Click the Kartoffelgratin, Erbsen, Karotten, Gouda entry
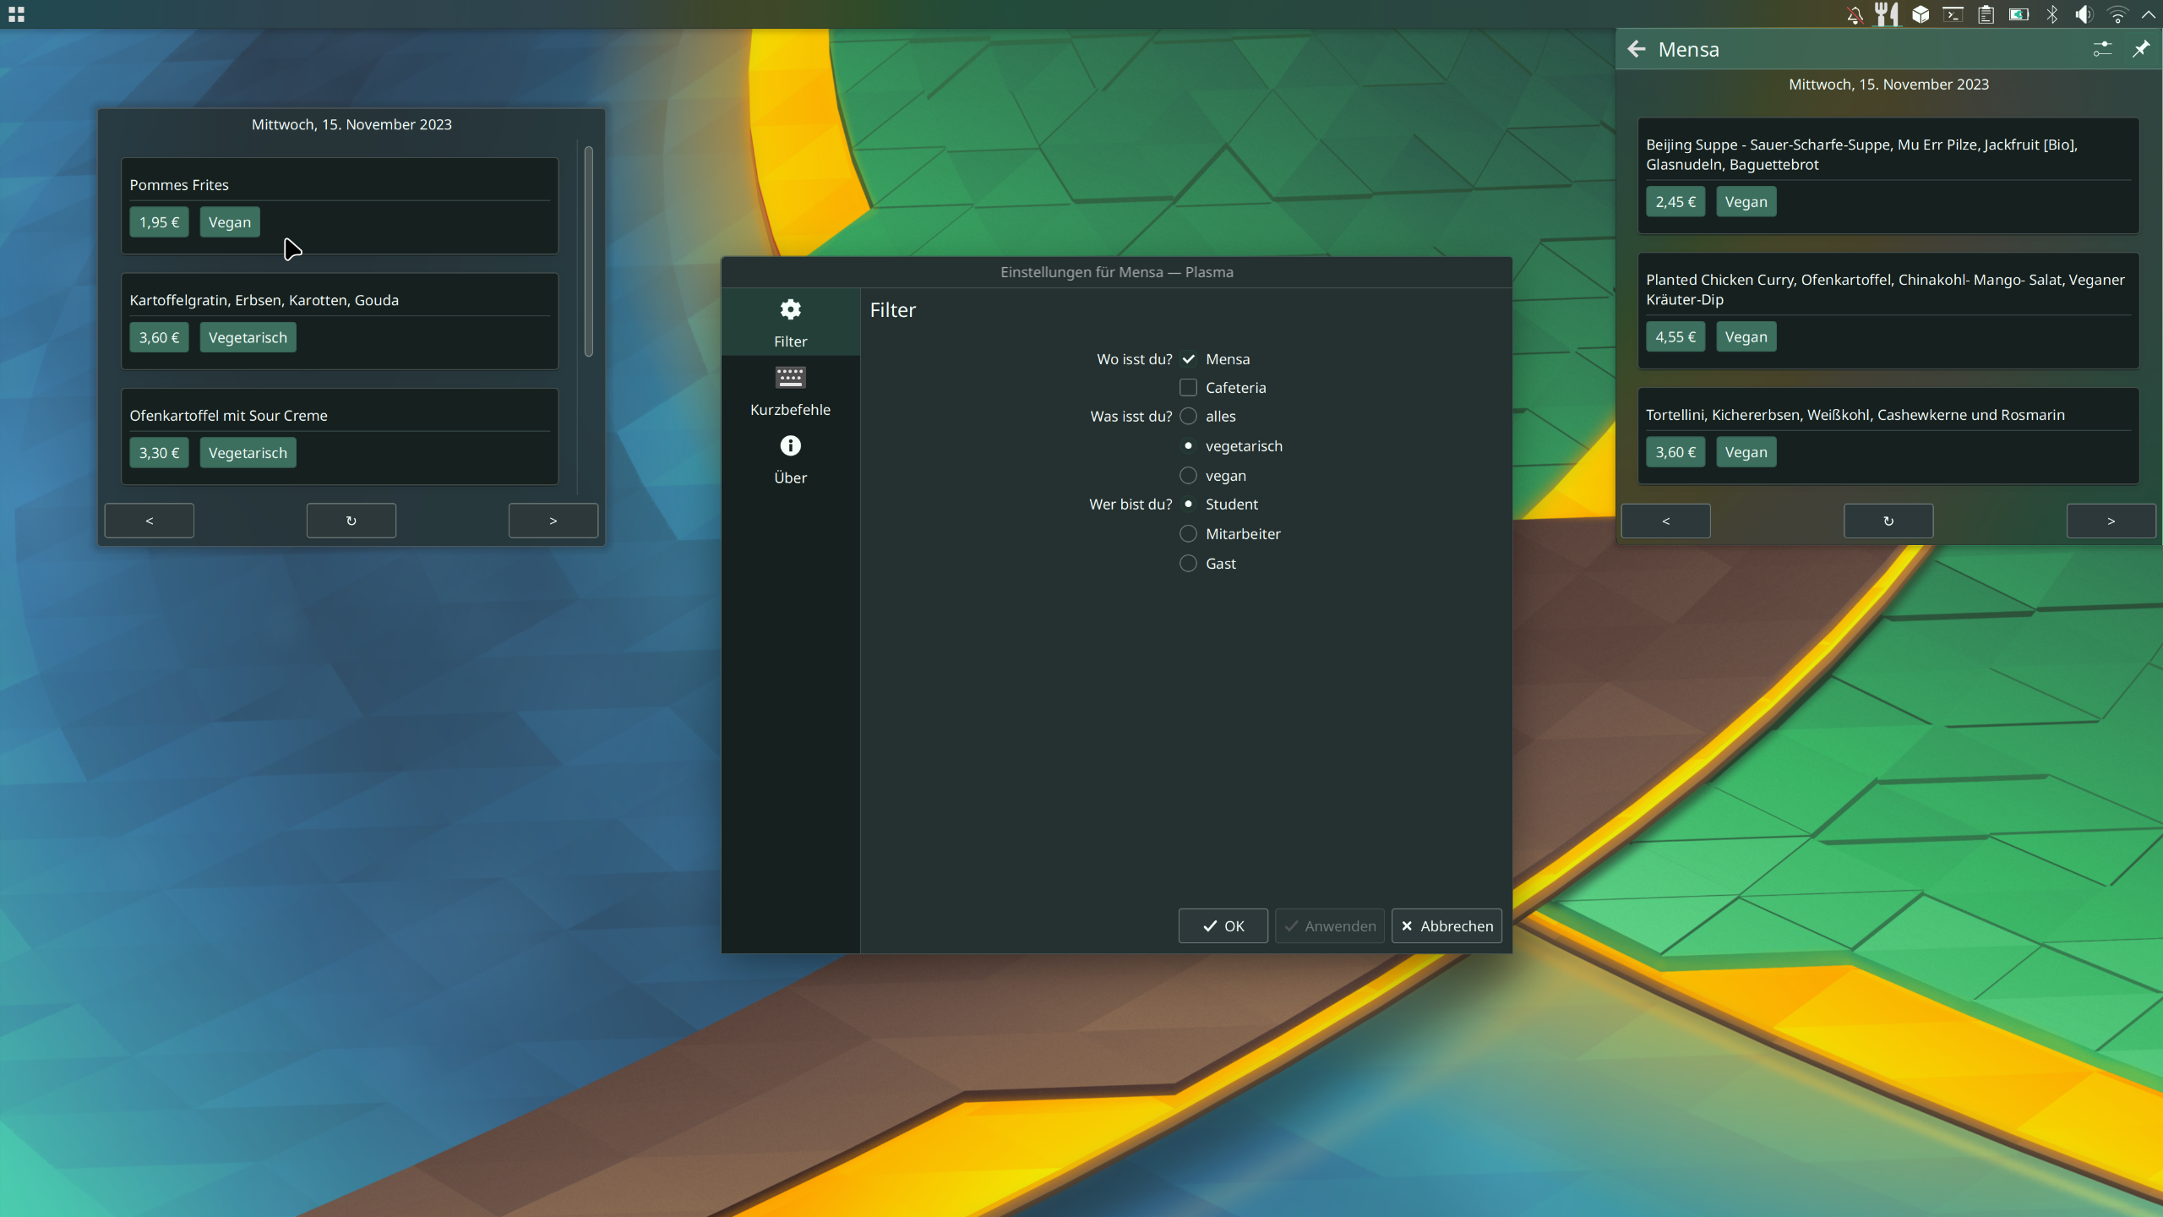Viewport: 2163px width, 1217px height. tap(340, 320)
